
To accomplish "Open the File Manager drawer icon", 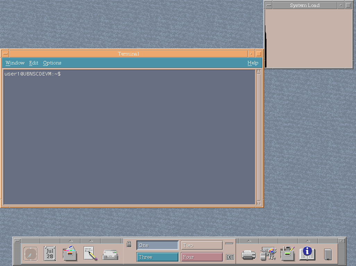I will click(69, 254).
